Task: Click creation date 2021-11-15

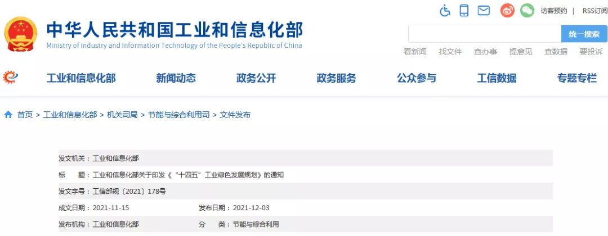Action: pos(111,208)
